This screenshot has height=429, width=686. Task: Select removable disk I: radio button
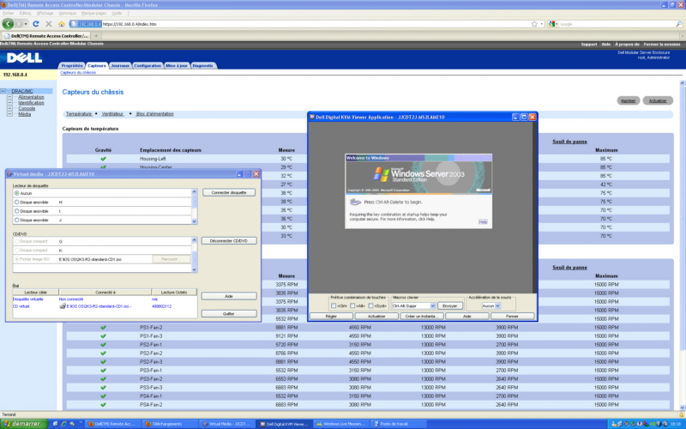point(17,211)
